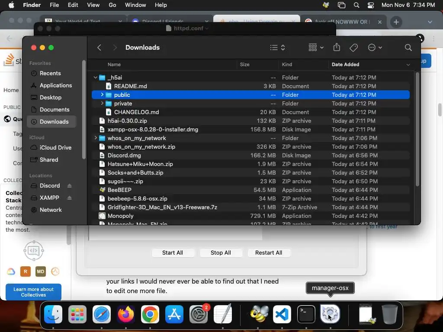Click Learn more about Collectives button
Screen dimensions: 443x332
[33, 292]
